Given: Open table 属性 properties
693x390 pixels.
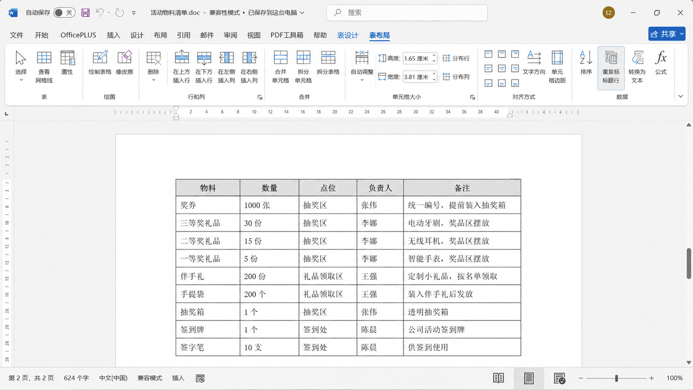Looking at the screenshot, I should (x=67, y=63).
